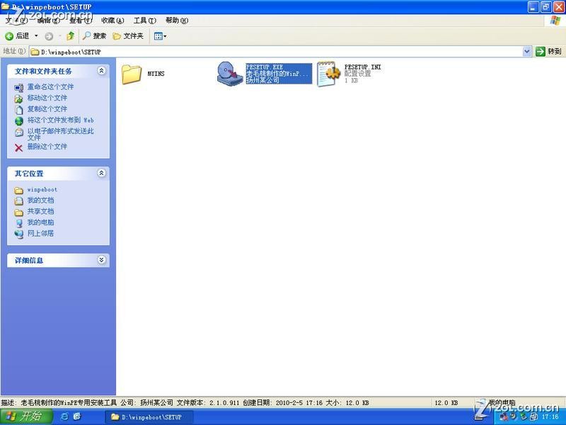Launch Internet Explorer from quick launch
This screenshot has width=566, height=425.
click(x=65, y=416)
